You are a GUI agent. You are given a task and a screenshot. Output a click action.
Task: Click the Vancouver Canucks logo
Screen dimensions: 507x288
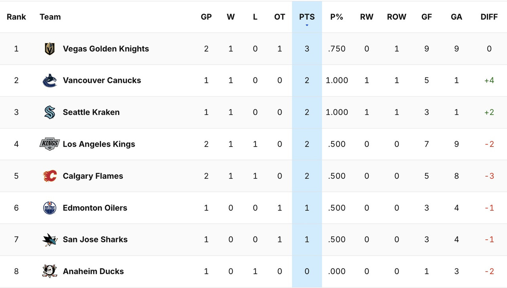[x=50, y=80]
